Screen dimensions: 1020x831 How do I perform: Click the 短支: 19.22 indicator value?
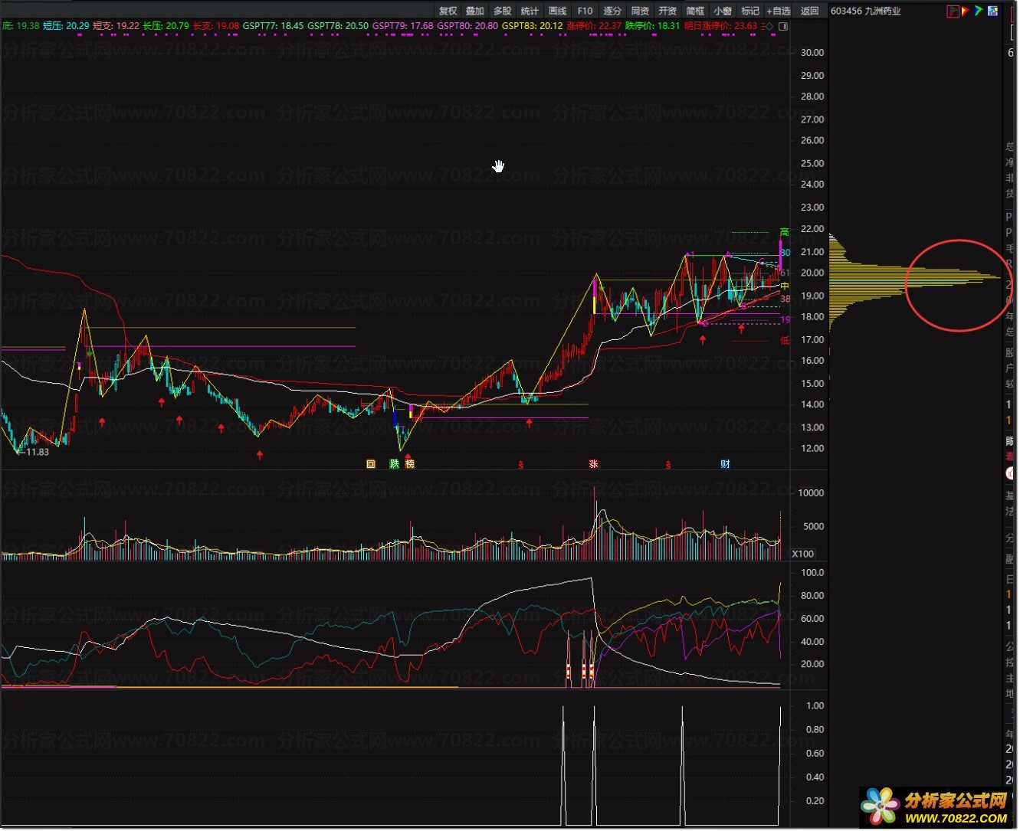[116, 26]
